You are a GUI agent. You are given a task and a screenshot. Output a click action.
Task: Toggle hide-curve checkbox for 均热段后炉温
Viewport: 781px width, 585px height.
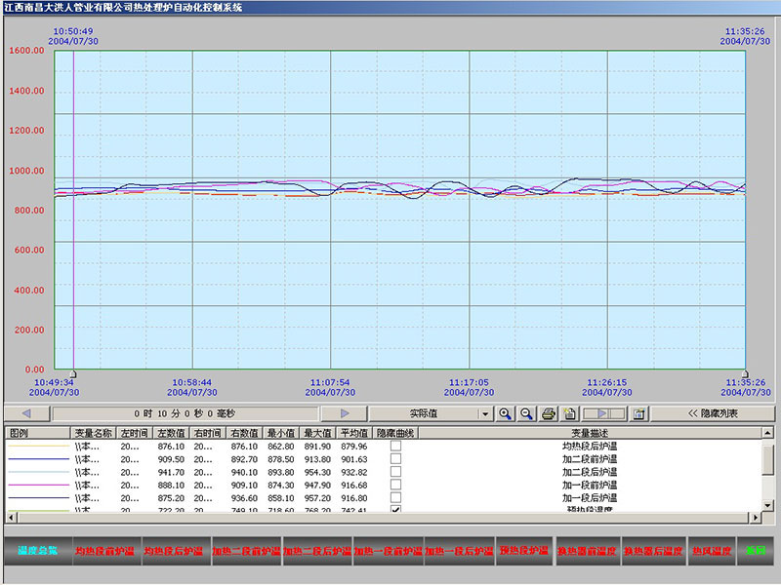(x=395, y=446)
